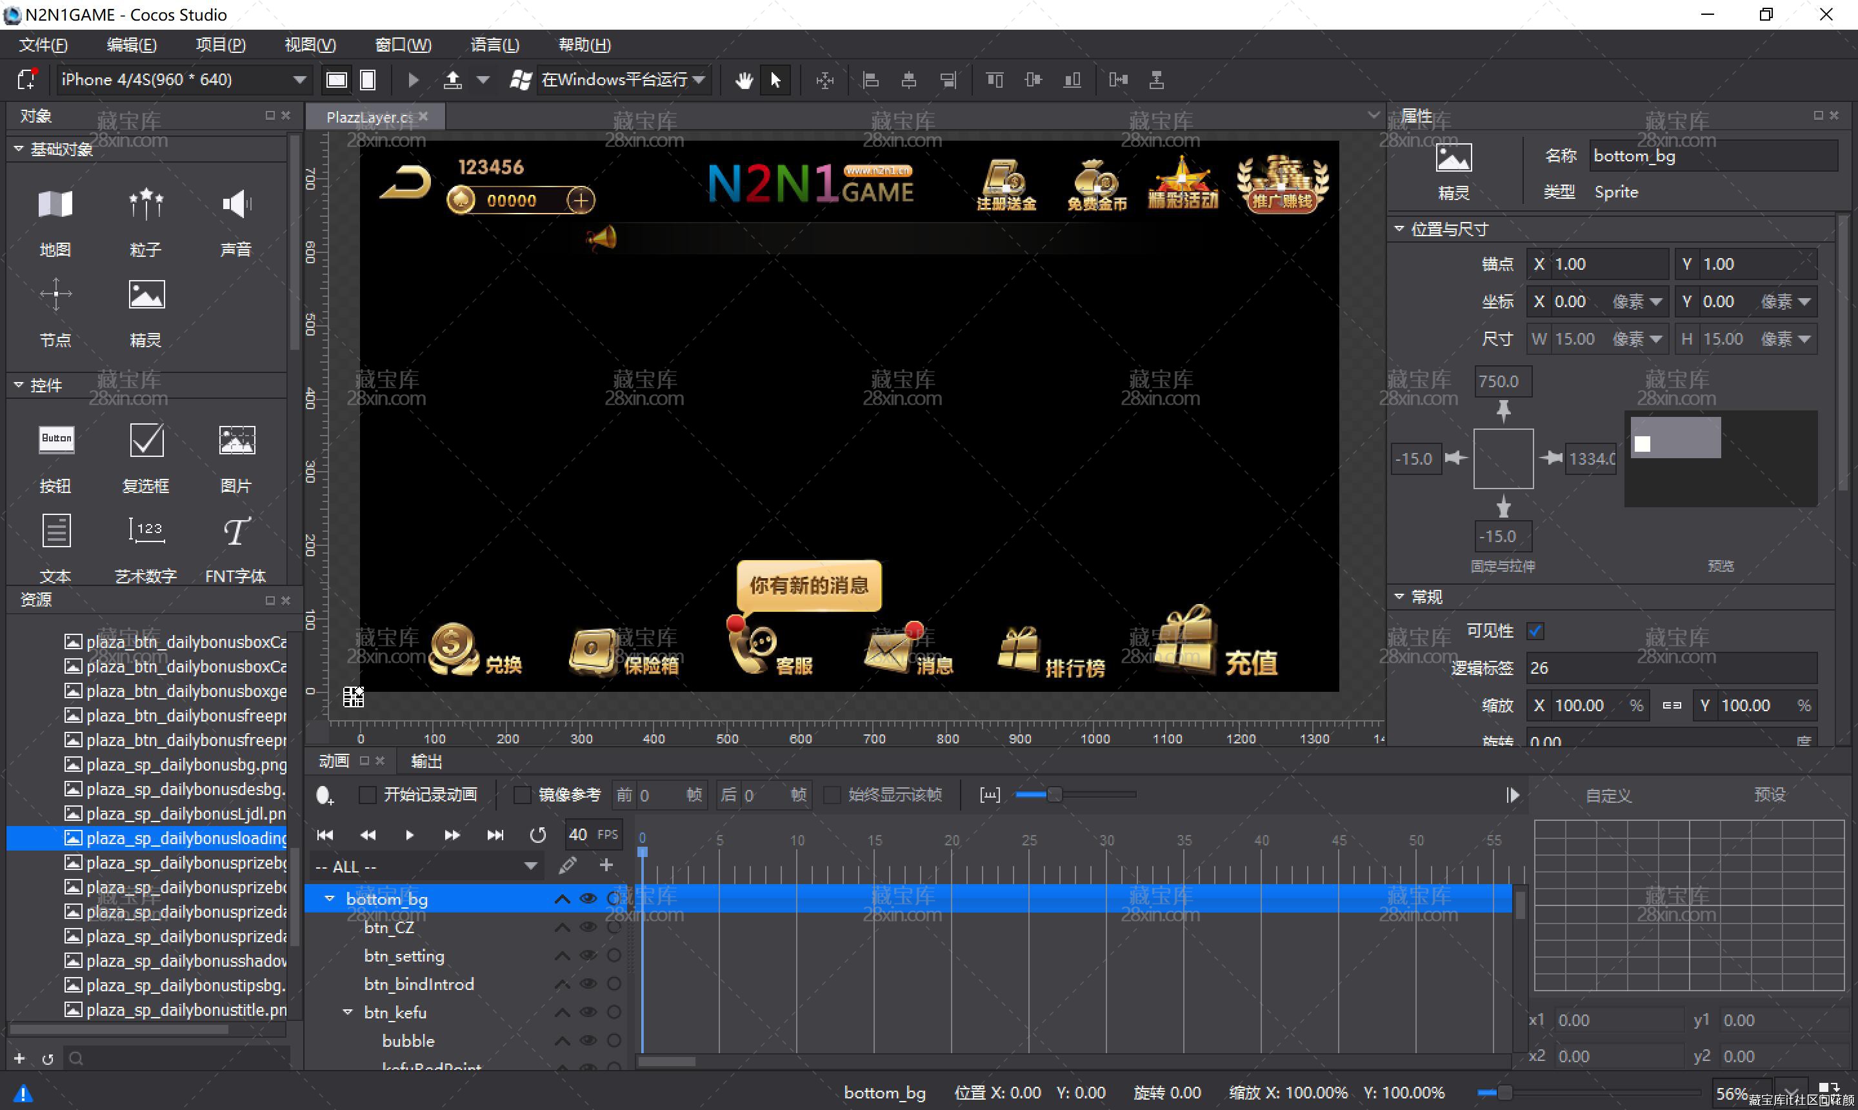Image resolution: width=1858 pixels, height=1110 pixels.
Task: Switch to the Output (输出) tab
Action: coord(427,761)
